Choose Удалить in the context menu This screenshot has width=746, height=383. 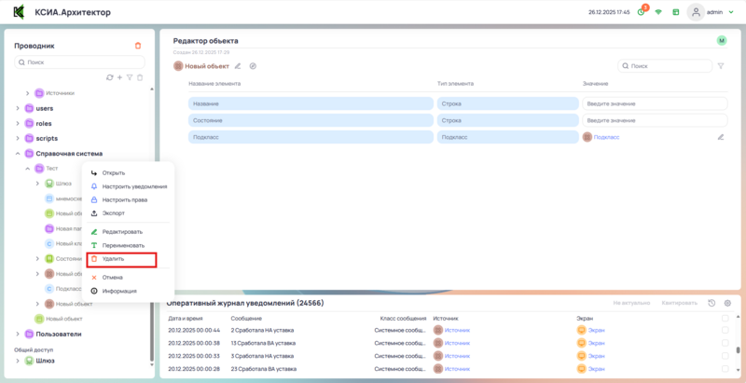pyautogui.click(x=113, y=258)
